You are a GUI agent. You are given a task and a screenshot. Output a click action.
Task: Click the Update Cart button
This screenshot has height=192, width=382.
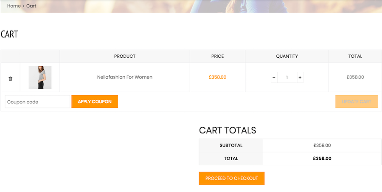pos(356,102)
